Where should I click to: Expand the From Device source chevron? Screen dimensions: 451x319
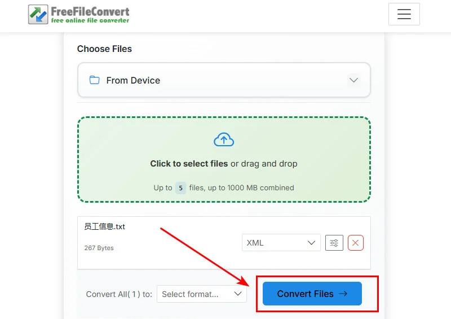click(353, 80)
